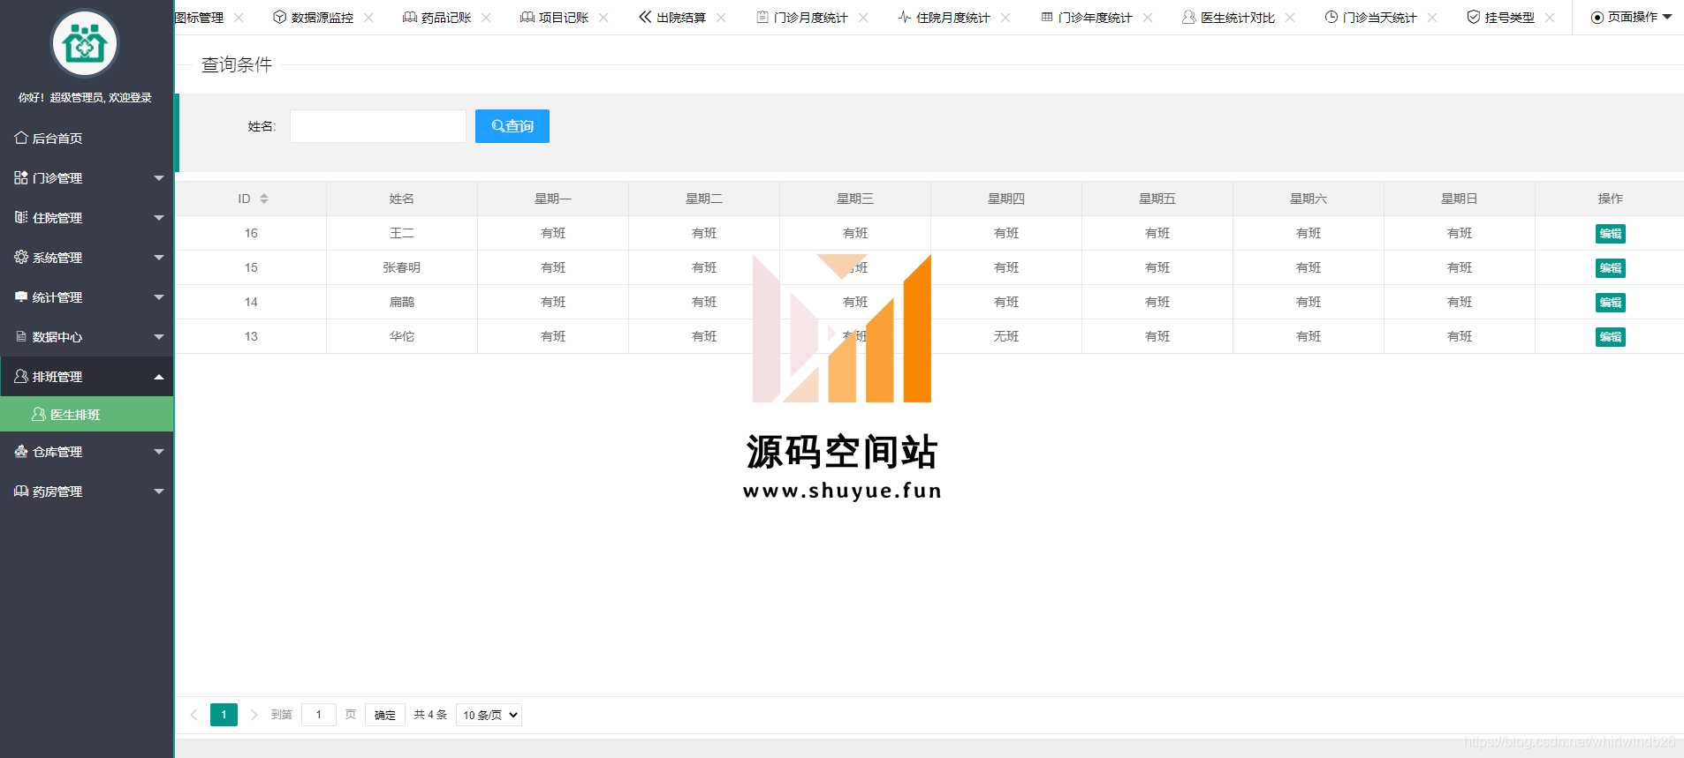
Task: Expand the 系统管理 menu arrow
Action: [x=159, y=258]
